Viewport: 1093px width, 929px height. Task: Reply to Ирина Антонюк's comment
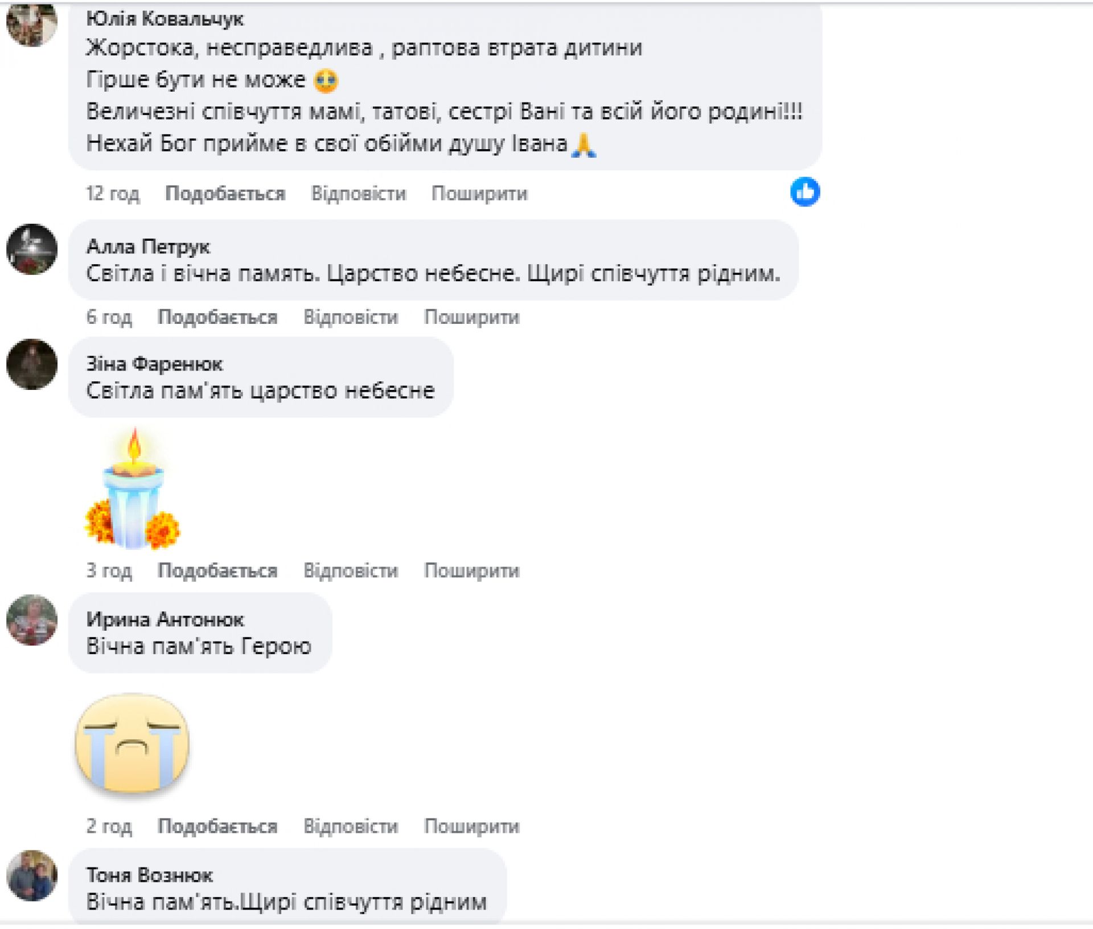click(x=351, y=826)
